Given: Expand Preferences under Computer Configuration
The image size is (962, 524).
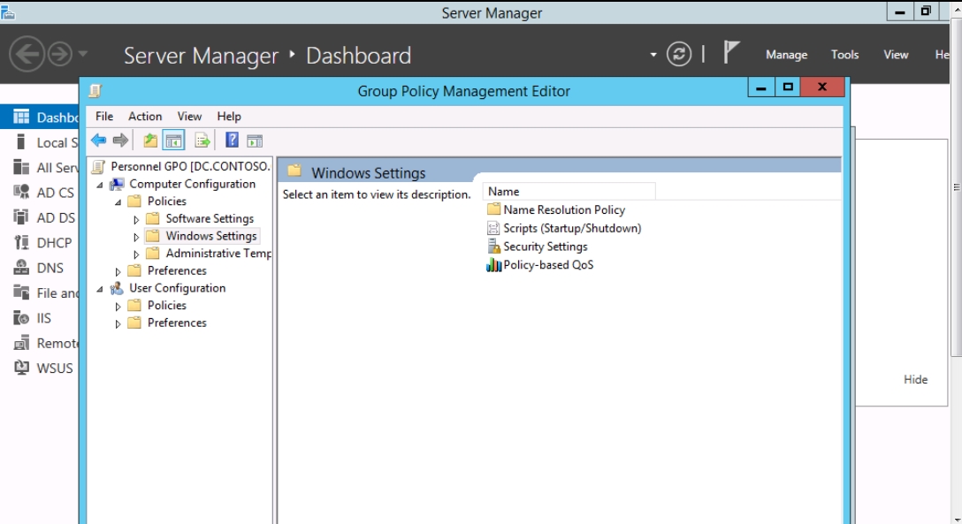Looking at the screenshot, I should coord(118,271).
